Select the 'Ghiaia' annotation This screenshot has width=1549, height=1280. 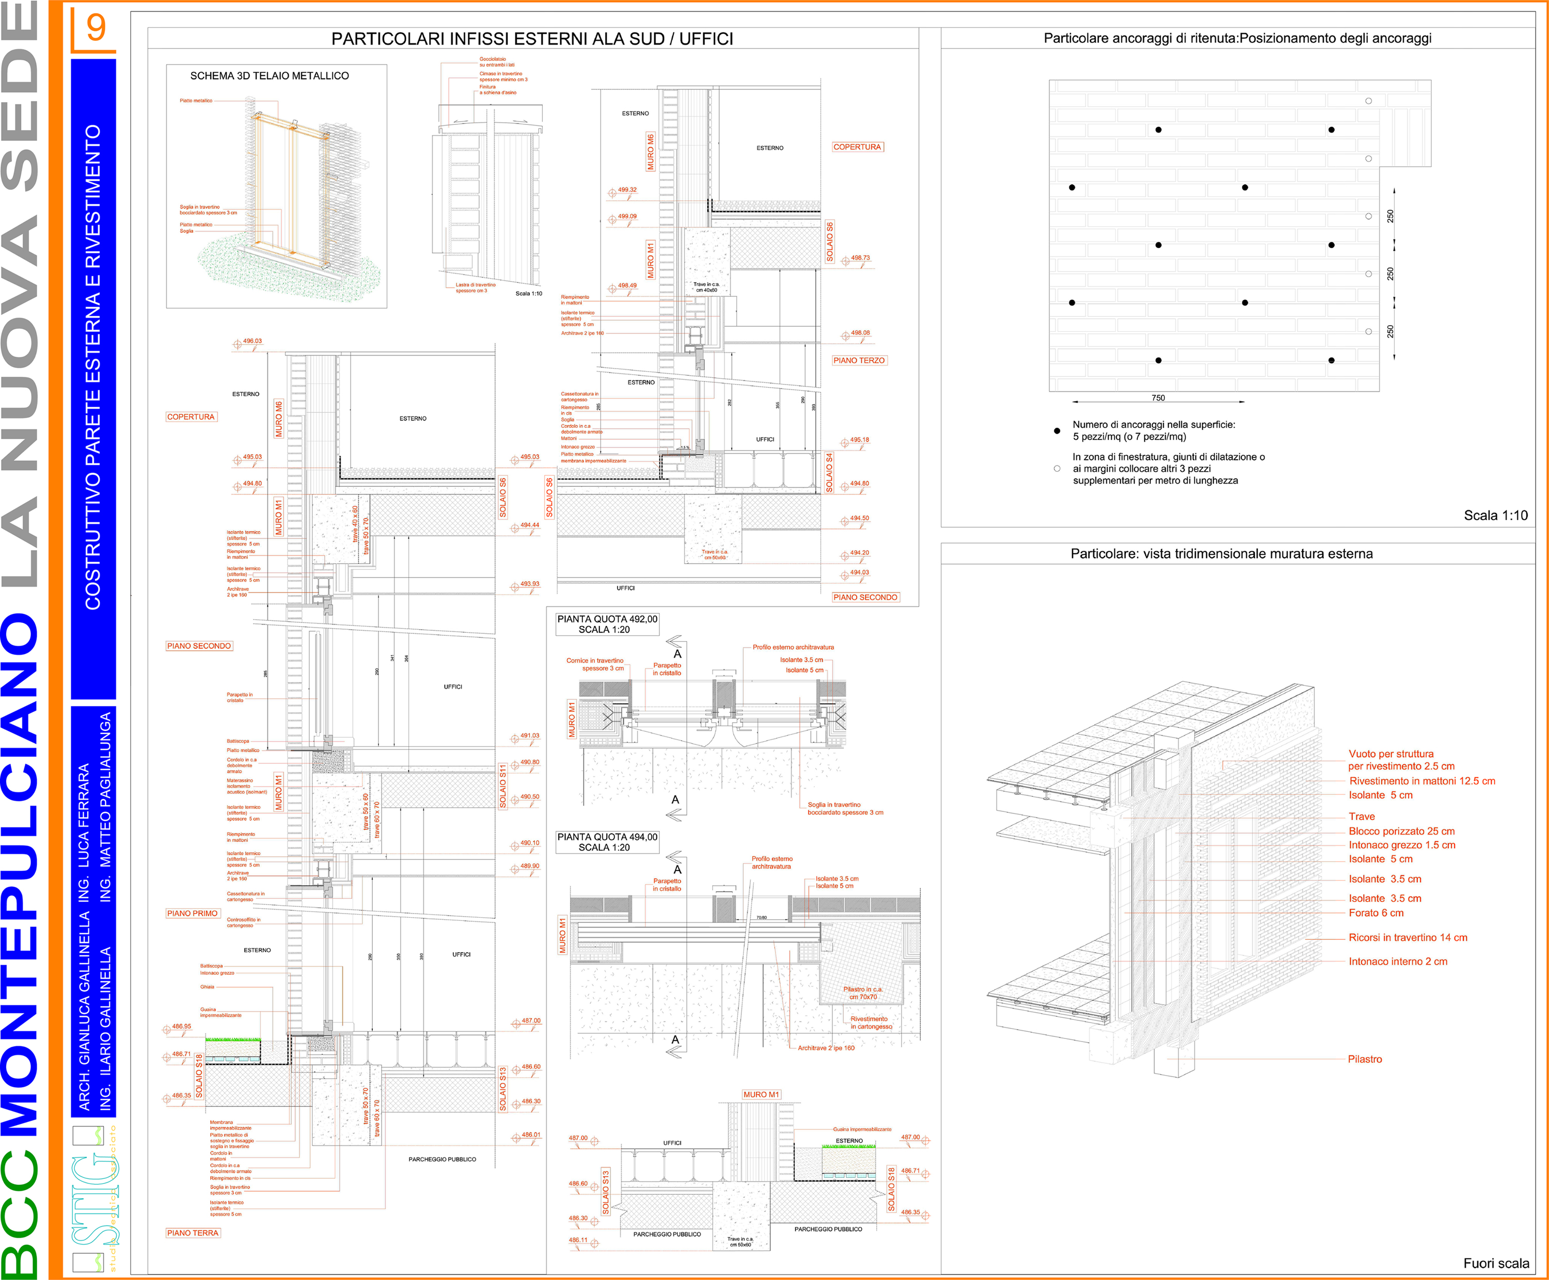(x=207, y=986)
